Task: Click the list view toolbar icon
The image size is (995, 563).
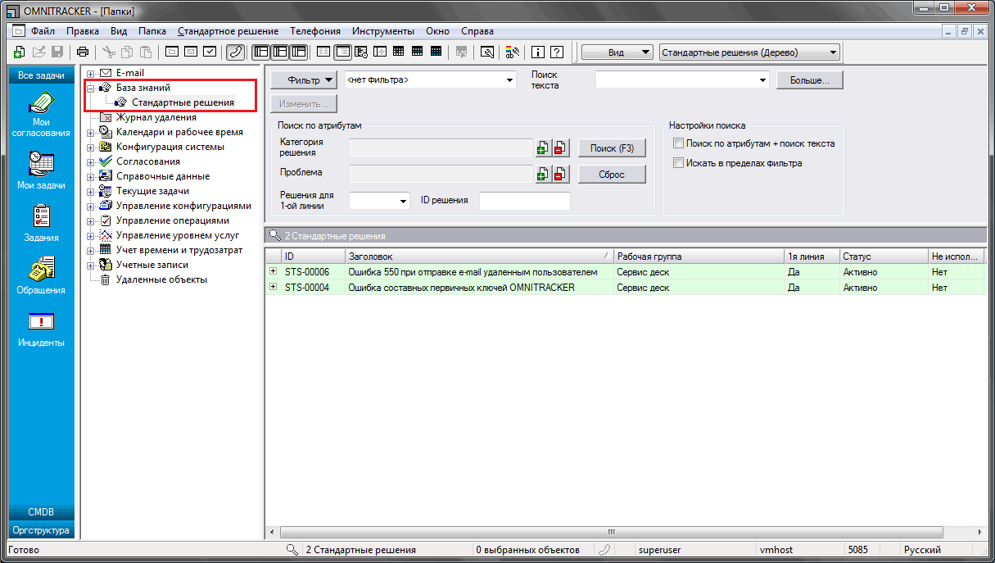Action: (x=323, y=52)
